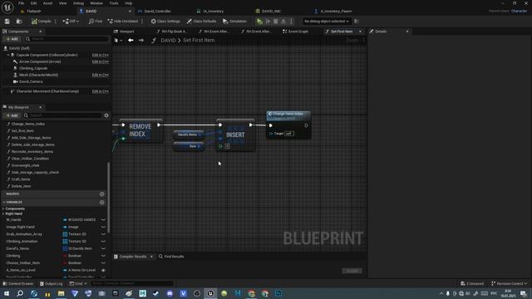The height and width of the screenshot is (299, 532).
Task: Toggle visibility for David's_Items variable
Action: [x=103, y=248]
